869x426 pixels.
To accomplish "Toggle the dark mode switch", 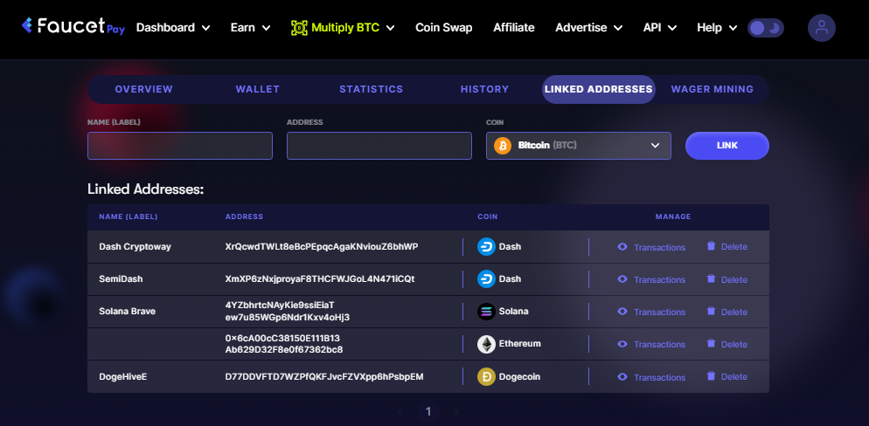I will point(765,28).
